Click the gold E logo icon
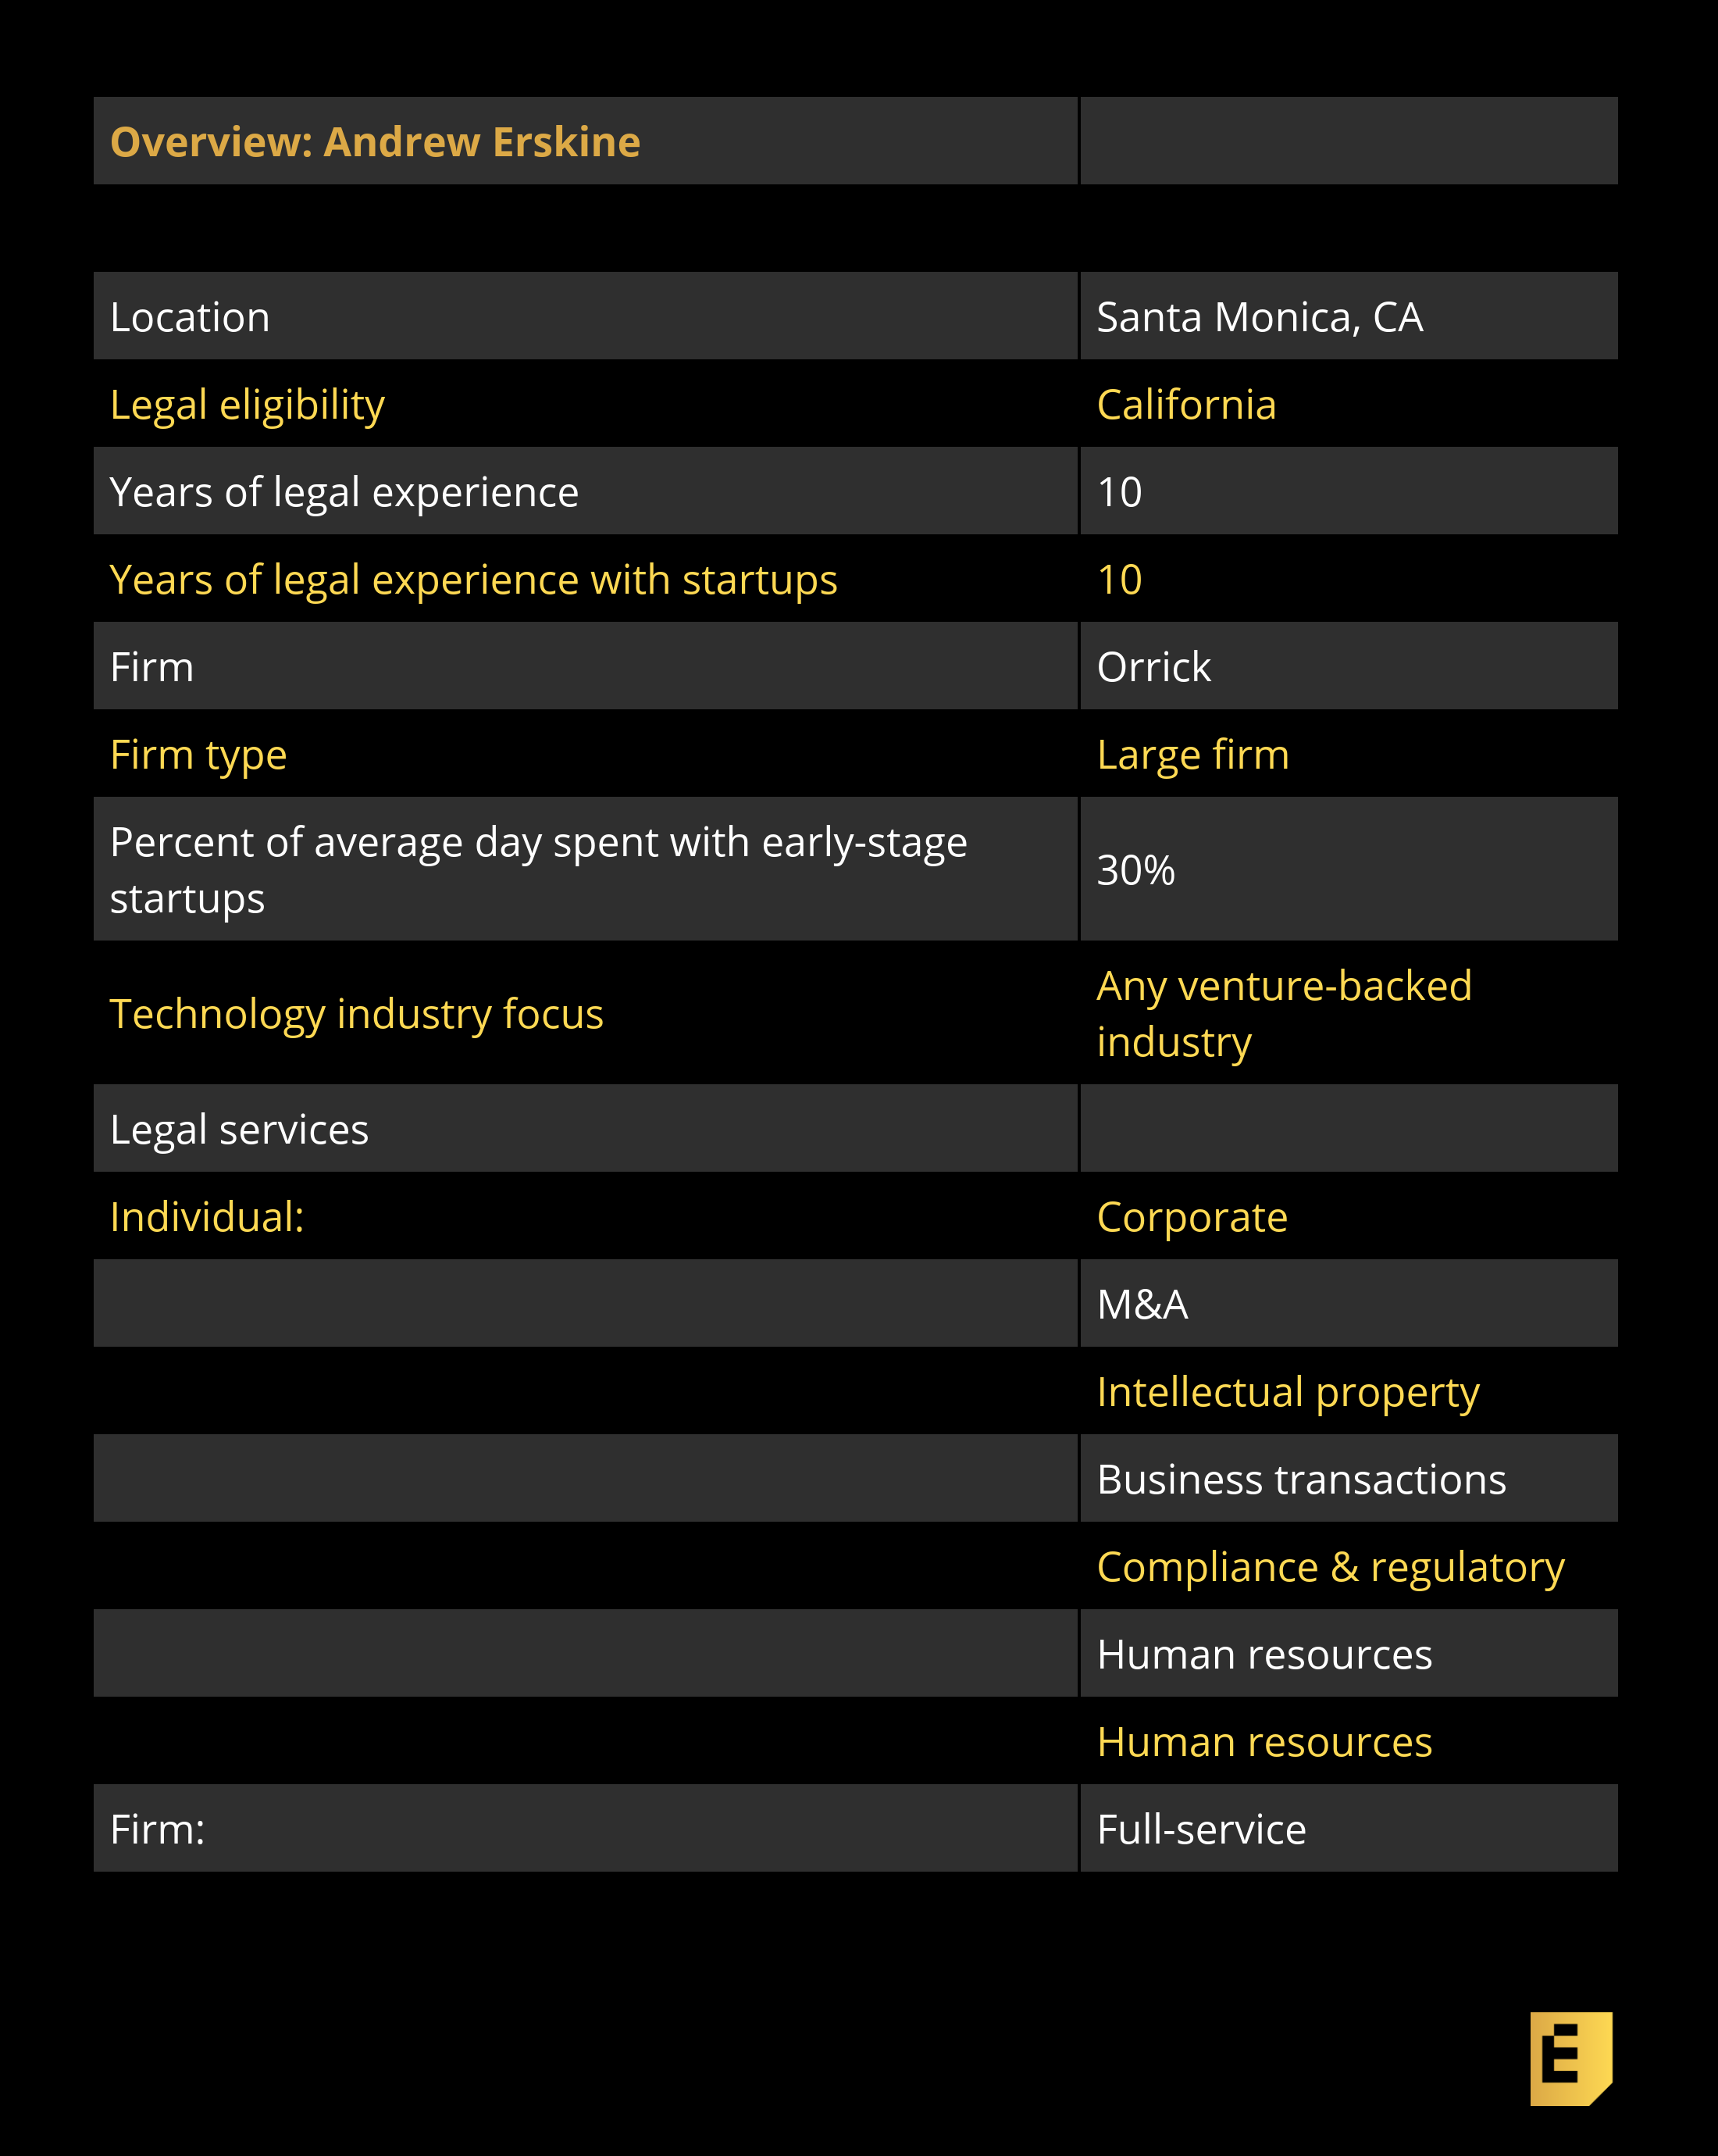This screenshot has width=1718, height=2156. pos(1570,2058)
